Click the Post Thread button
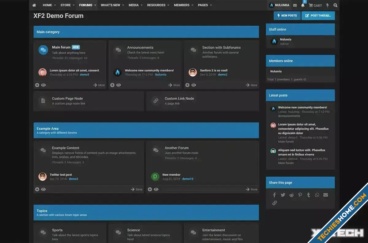368x243 pixels. [318, 16]
